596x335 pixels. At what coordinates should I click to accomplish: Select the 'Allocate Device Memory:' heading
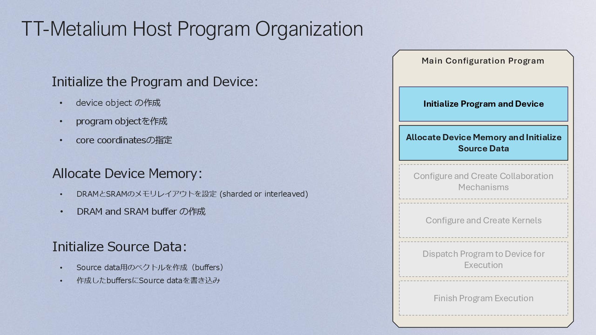127,173
